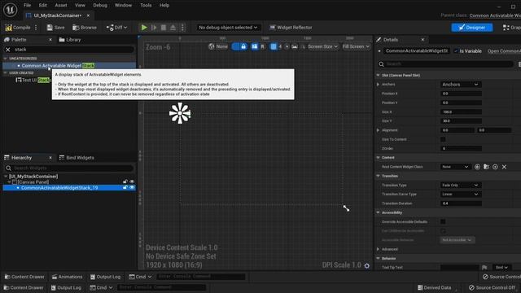Click the frame-advance play button
Image resolution: width=521 pixels, height=293 pixels.
154,28
